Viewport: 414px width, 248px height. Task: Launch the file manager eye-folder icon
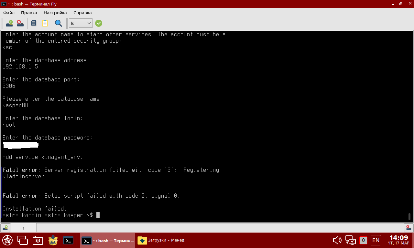click(x=38, y=240)
